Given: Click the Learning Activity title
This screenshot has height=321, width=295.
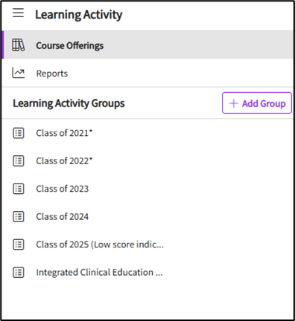Looking at the screenshot, I should (x=79, y=15).
